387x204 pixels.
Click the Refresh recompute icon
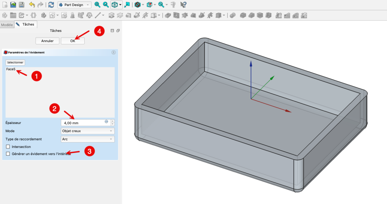pos(51,5)
